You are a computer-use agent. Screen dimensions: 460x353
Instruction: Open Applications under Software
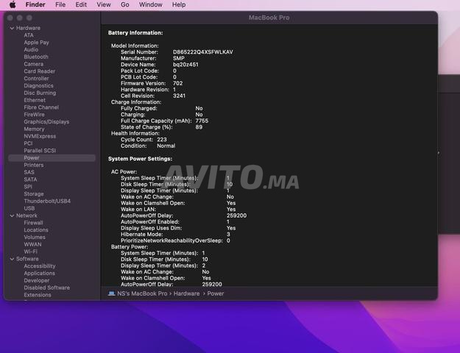pos(39,274)
